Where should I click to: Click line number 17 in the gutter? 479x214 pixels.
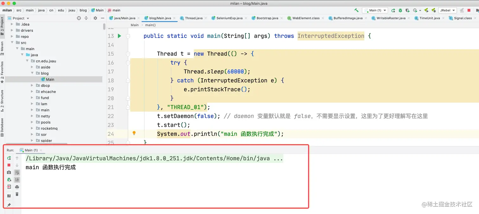click(x=111, y=71)
